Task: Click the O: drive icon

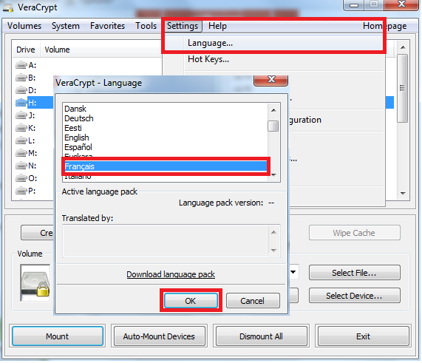Action: (21, 178)
